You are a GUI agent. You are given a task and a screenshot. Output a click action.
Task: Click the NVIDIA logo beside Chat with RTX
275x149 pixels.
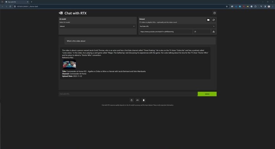(61, 13)
